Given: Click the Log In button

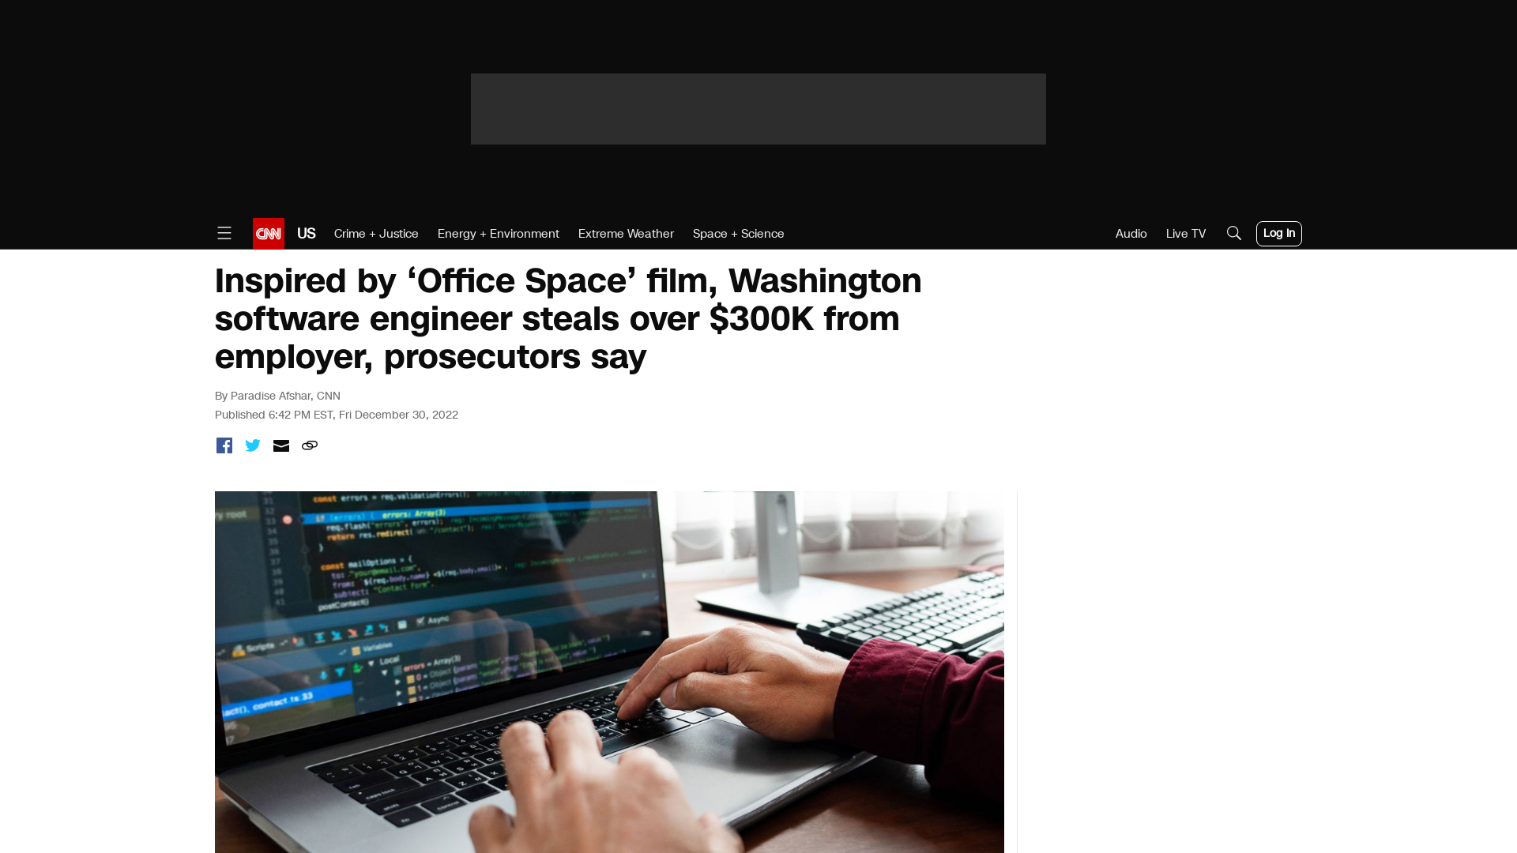Looking at the screenshot, I should pyautogui.click(x=1278, y=233).
